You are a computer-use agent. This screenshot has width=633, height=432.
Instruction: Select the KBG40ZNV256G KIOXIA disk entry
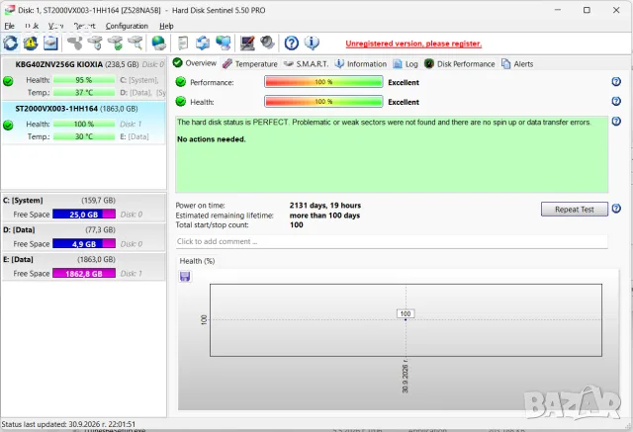[x=84, y=79]
